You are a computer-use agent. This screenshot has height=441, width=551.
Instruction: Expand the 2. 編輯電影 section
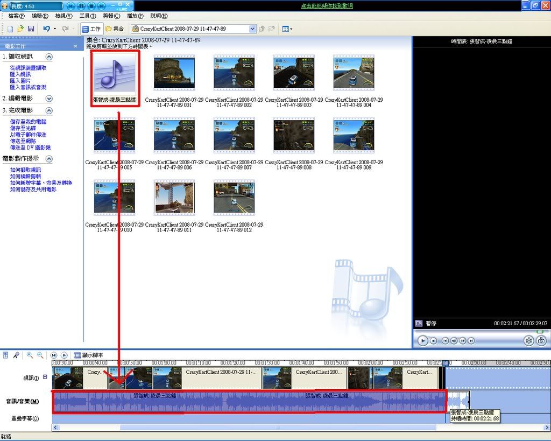(49, 99)
